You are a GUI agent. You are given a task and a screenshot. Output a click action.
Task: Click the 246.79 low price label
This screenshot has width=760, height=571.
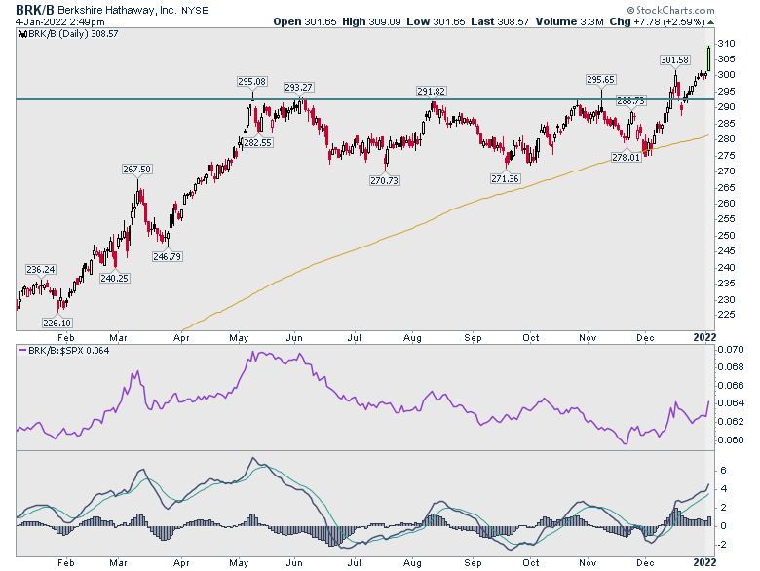[167, 256]
